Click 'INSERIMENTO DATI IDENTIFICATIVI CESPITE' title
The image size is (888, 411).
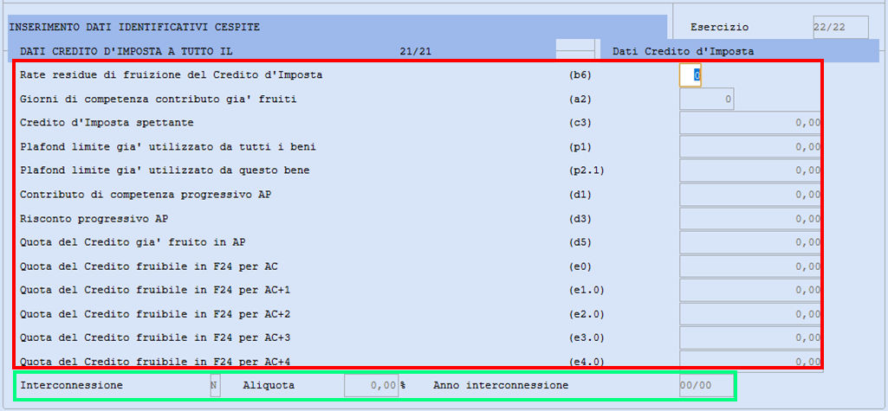point(135,27)
